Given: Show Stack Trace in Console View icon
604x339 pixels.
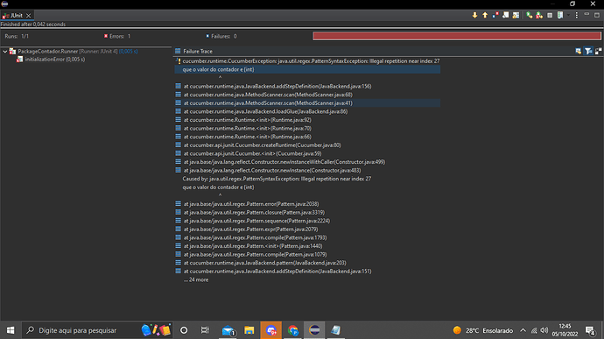Looking at the screenshot, I should coord(579,51).
